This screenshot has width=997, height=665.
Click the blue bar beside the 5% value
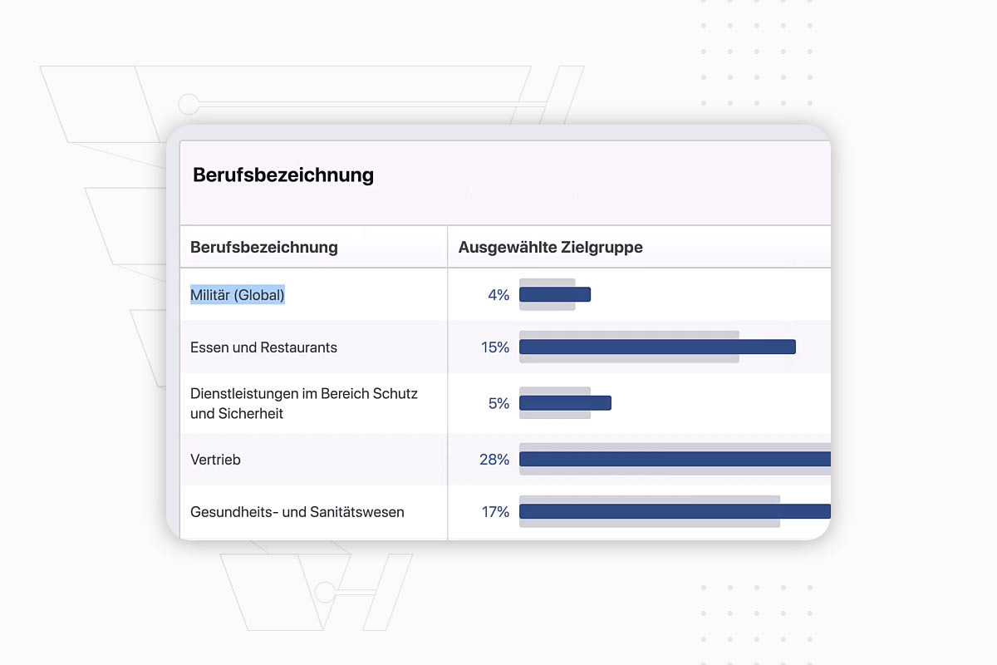pos(565,403)
